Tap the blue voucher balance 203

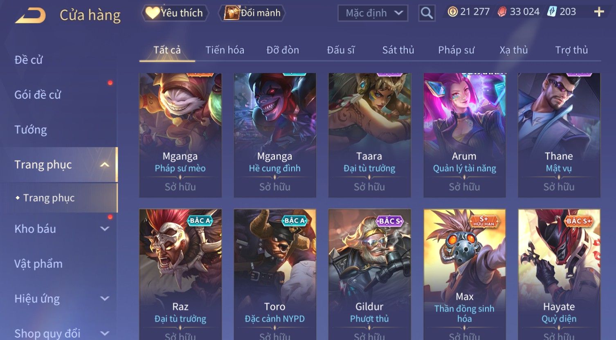pyautogui.click(x=562, y=12)
